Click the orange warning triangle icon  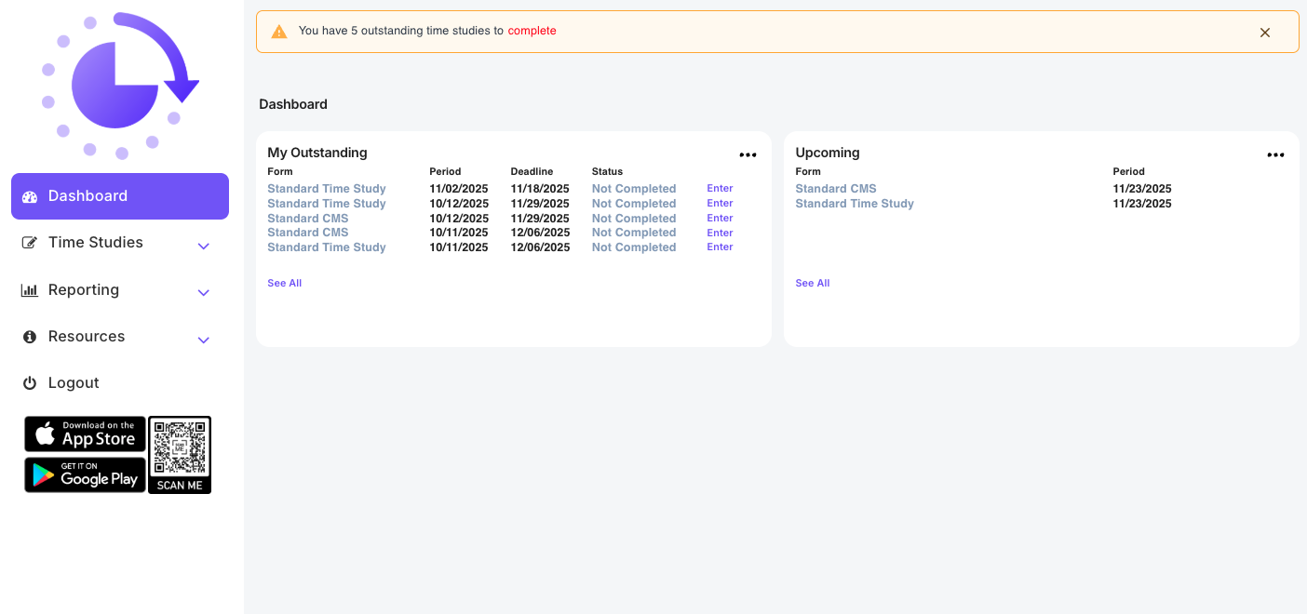point(279,32)
